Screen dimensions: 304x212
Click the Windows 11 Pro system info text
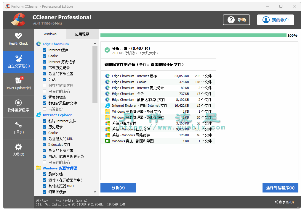click(x=62, y=200)
